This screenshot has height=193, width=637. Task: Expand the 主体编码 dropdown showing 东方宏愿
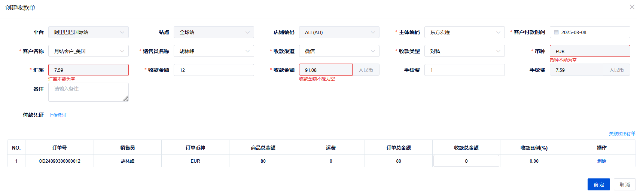pos(464,33)
